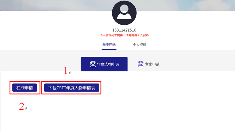Click the red annotation number 2

point(22,106)
